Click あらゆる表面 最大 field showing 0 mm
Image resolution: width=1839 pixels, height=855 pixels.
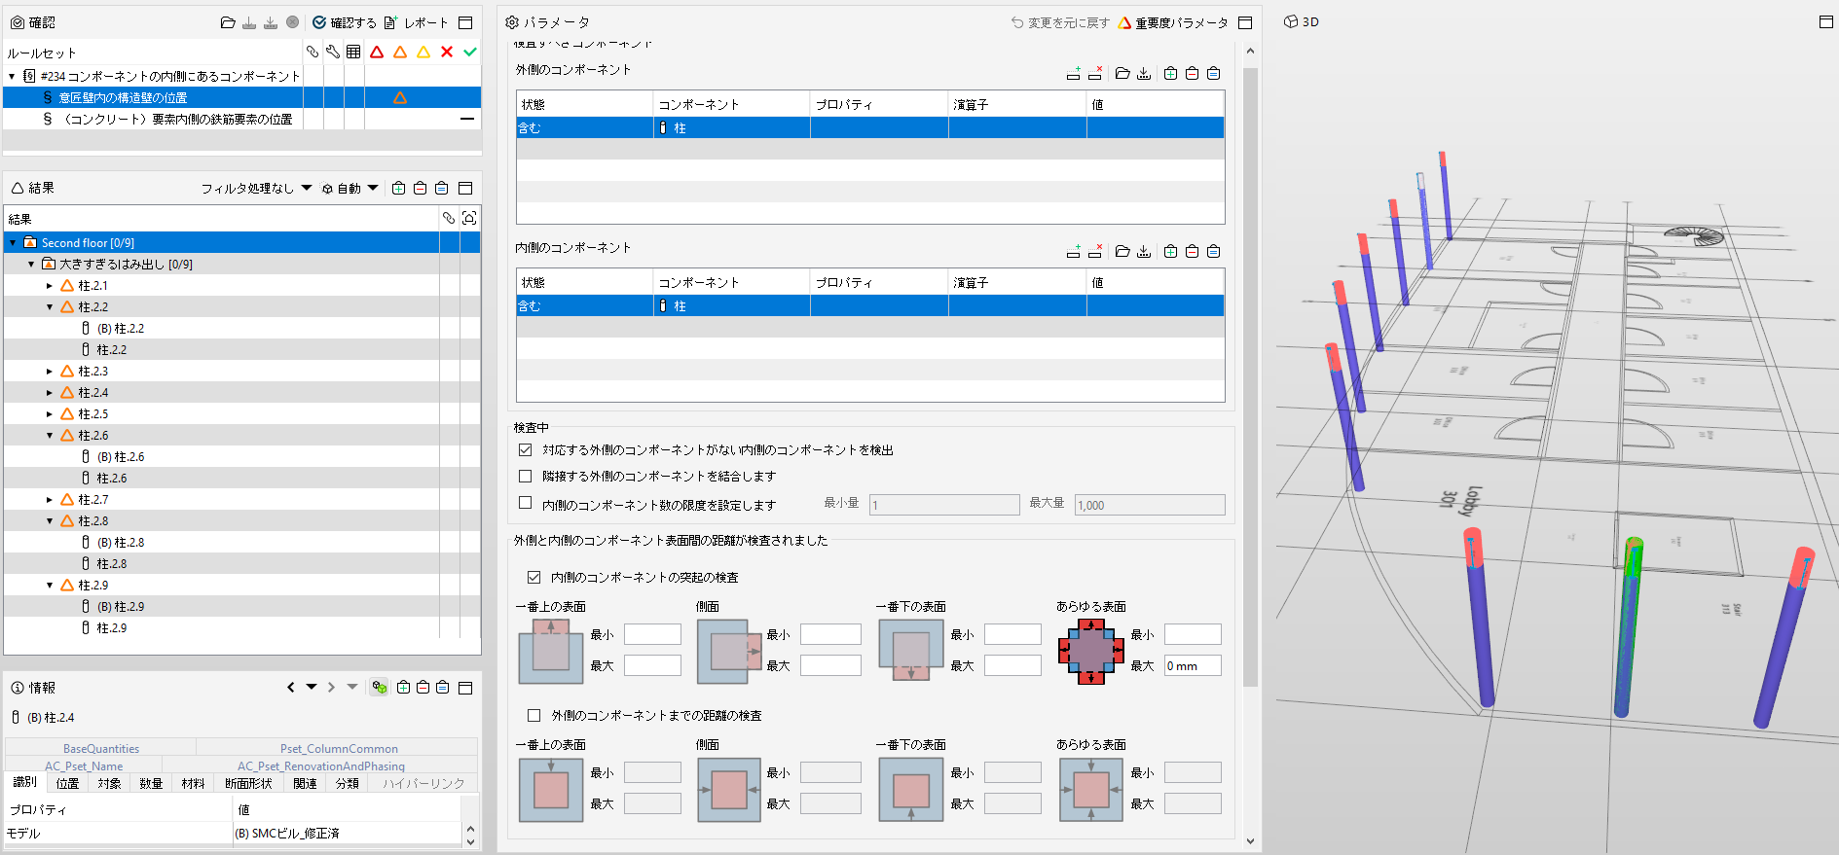pos(1193,666)
